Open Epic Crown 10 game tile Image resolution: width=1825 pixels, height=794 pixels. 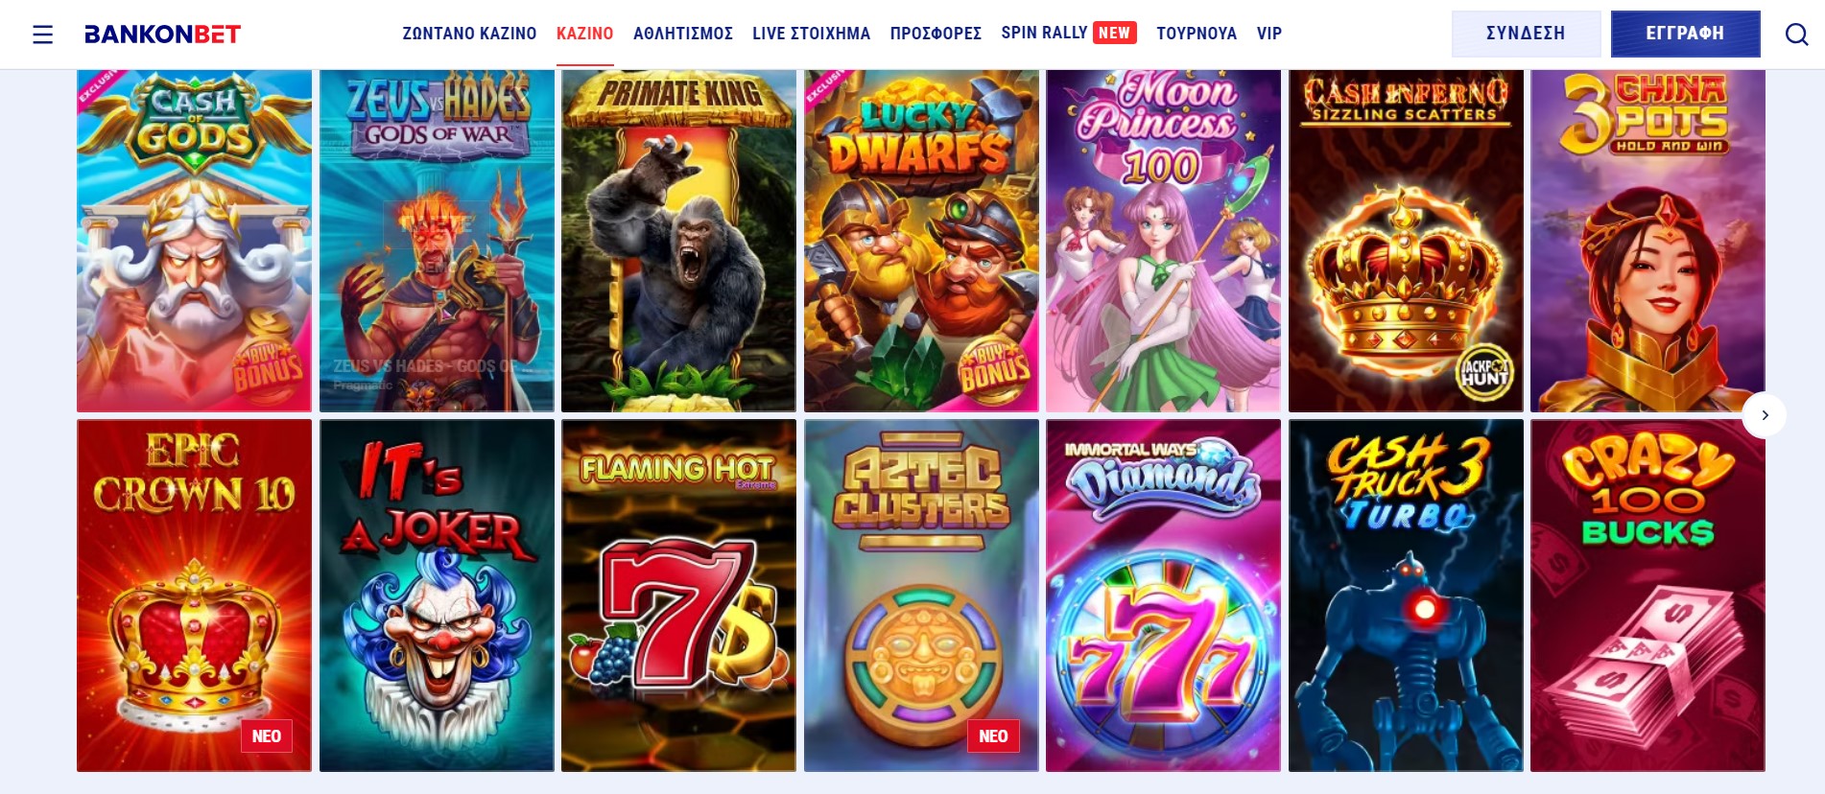pyautogui.click(x=194, y=595)
